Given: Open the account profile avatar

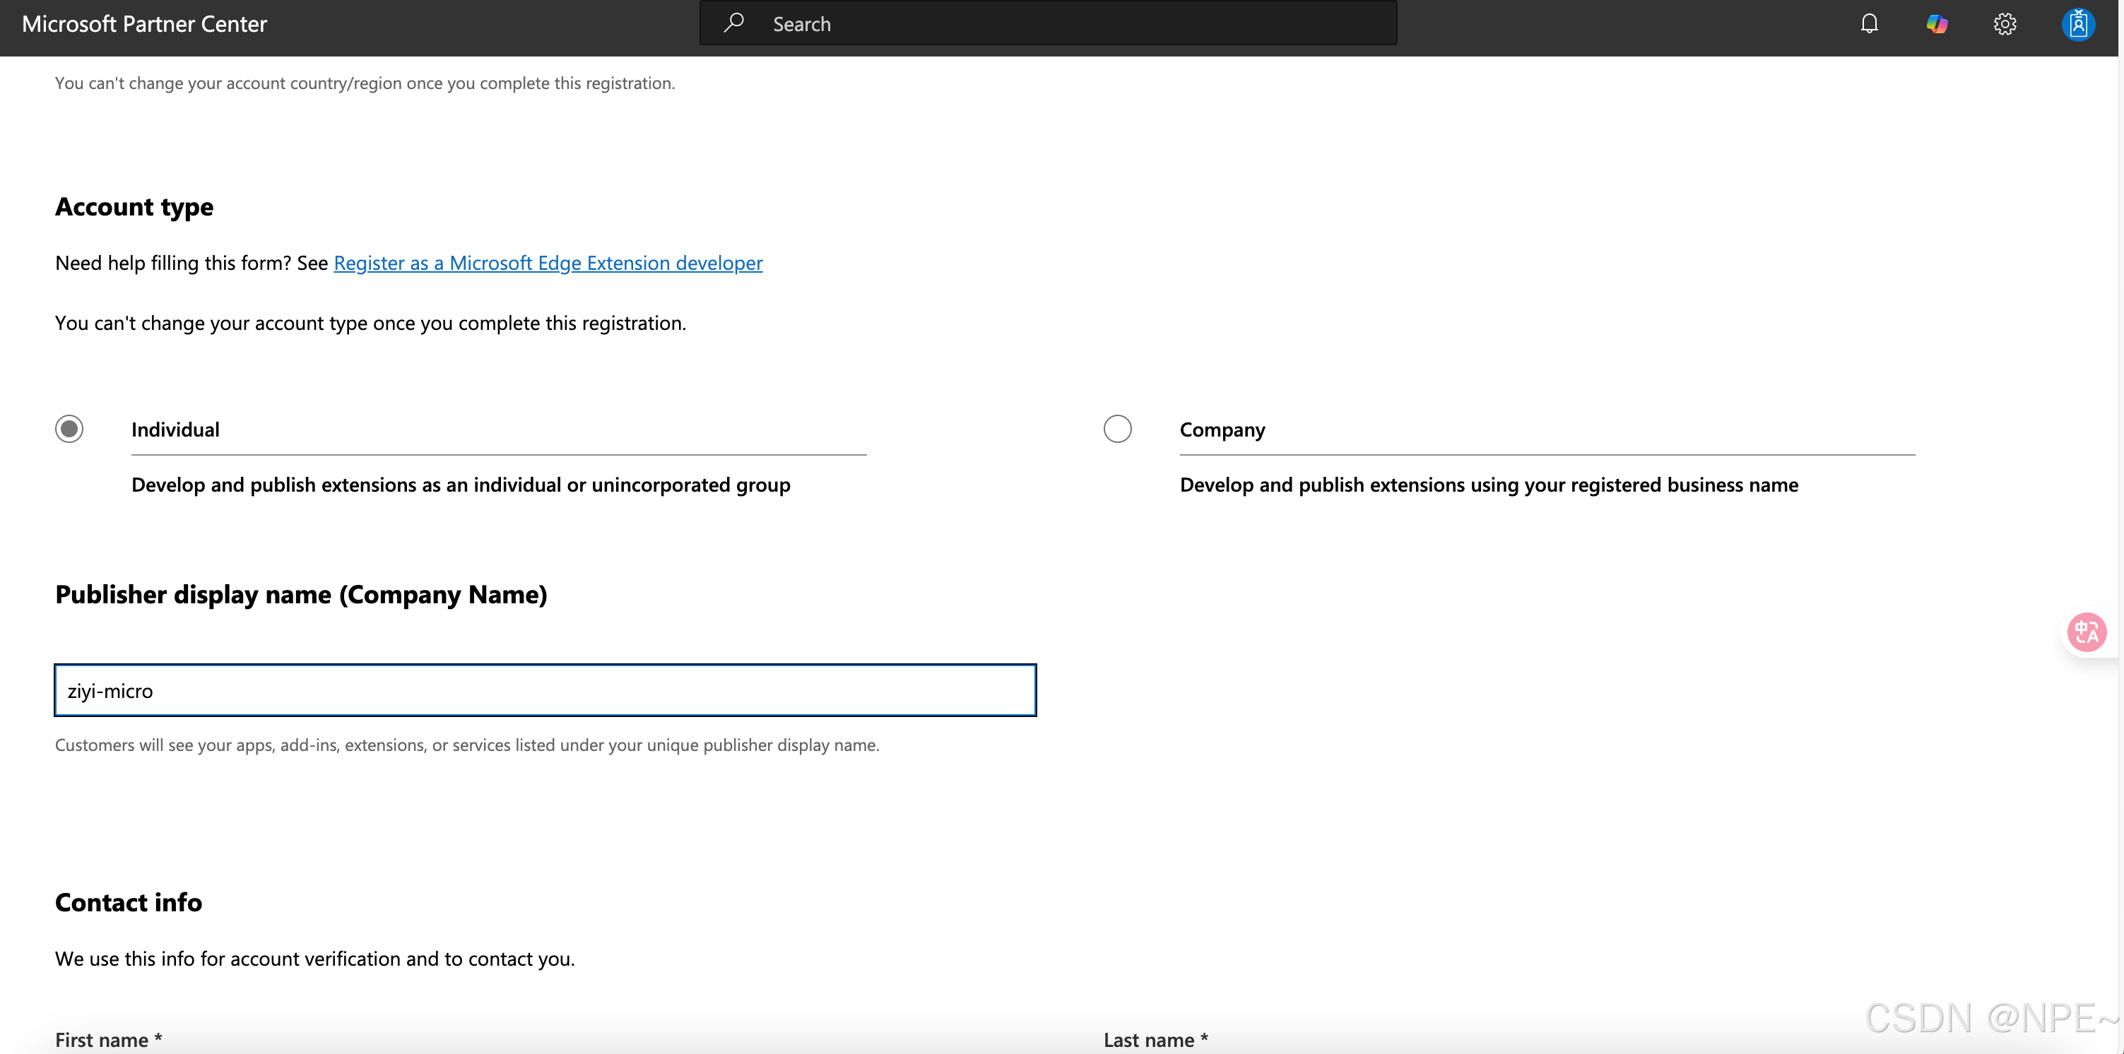Looking at the screenshot, I should [x=2078, y=24].
